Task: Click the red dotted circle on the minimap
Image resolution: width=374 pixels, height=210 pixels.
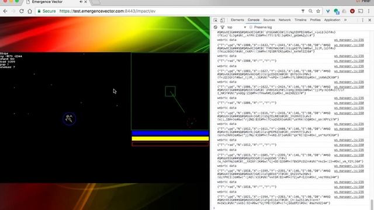Action: (191, 123)
